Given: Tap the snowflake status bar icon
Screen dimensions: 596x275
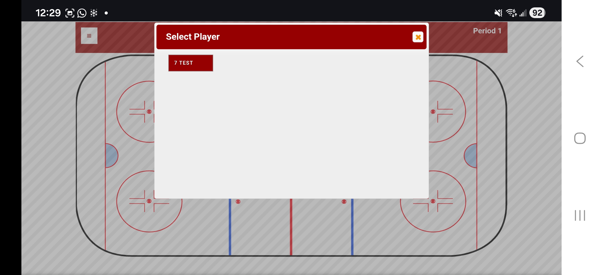Looking at the screenshot, I should (93, 12).
